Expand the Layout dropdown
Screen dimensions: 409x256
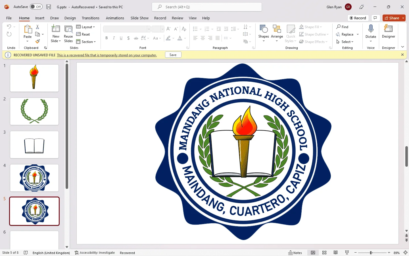pos(85,27)
